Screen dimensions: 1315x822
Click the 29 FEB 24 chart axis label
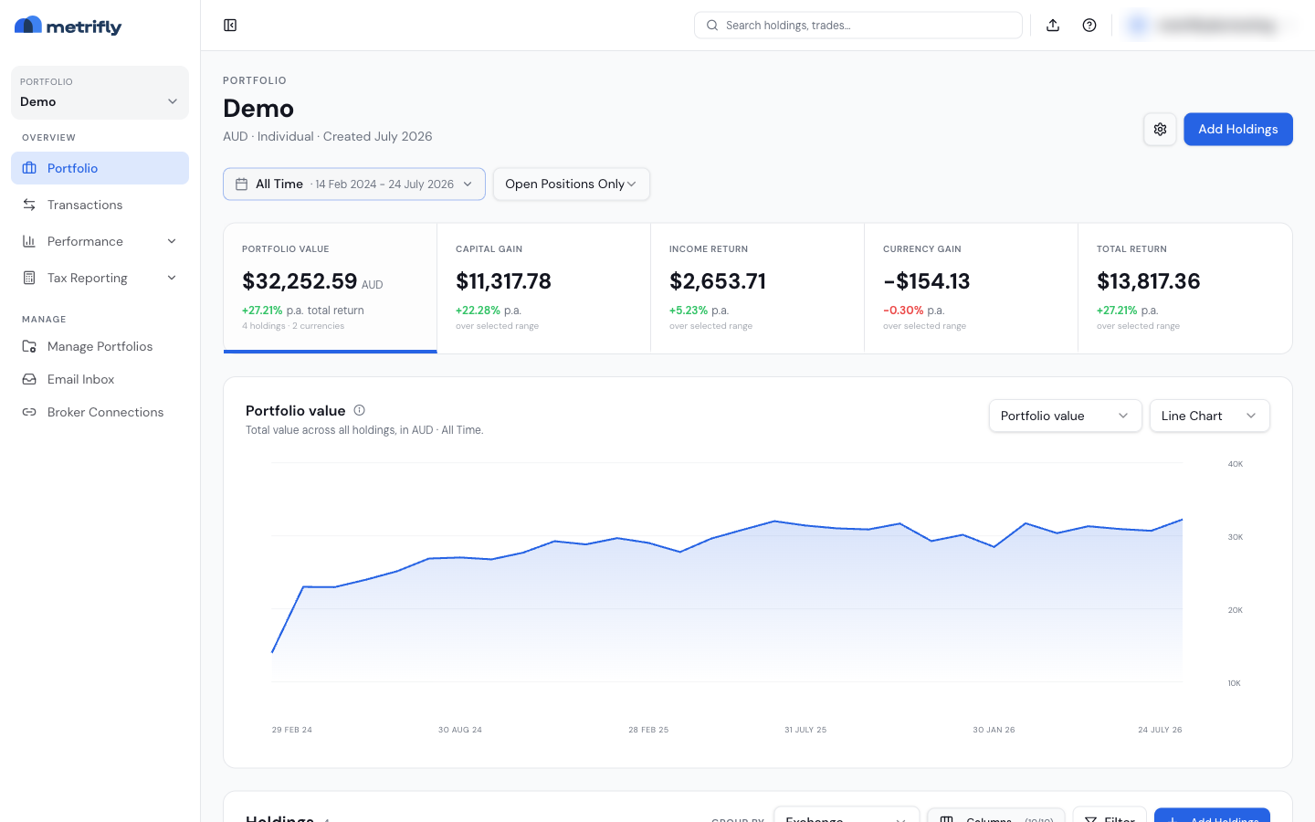pyautogui.click(x=292, y=730)
